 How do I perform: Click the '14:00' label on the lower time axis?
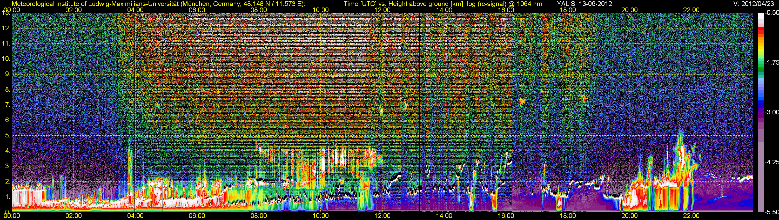(444, 216)
